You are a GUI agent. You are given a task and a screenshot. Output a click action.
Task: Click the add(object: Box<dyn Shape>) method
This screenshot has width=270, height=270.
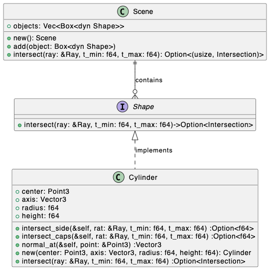coord(64,46)
